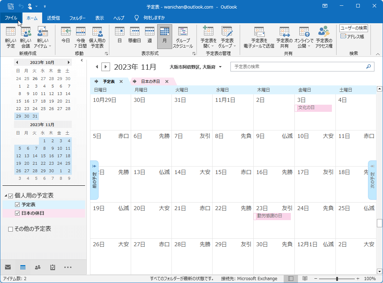Open the ヘルプ tab
This screenshot has width=383, height=283.
[119, 18]
